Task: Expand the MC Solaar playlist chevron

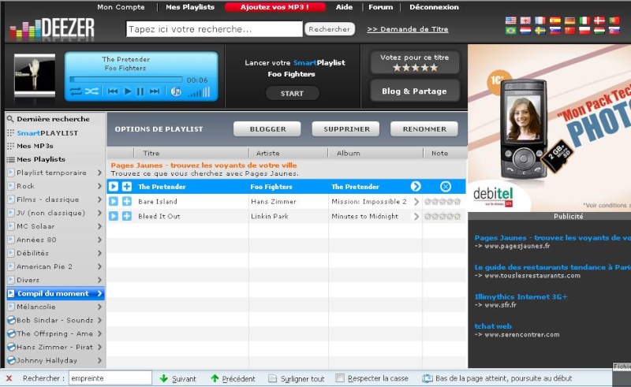Action: 100,226
